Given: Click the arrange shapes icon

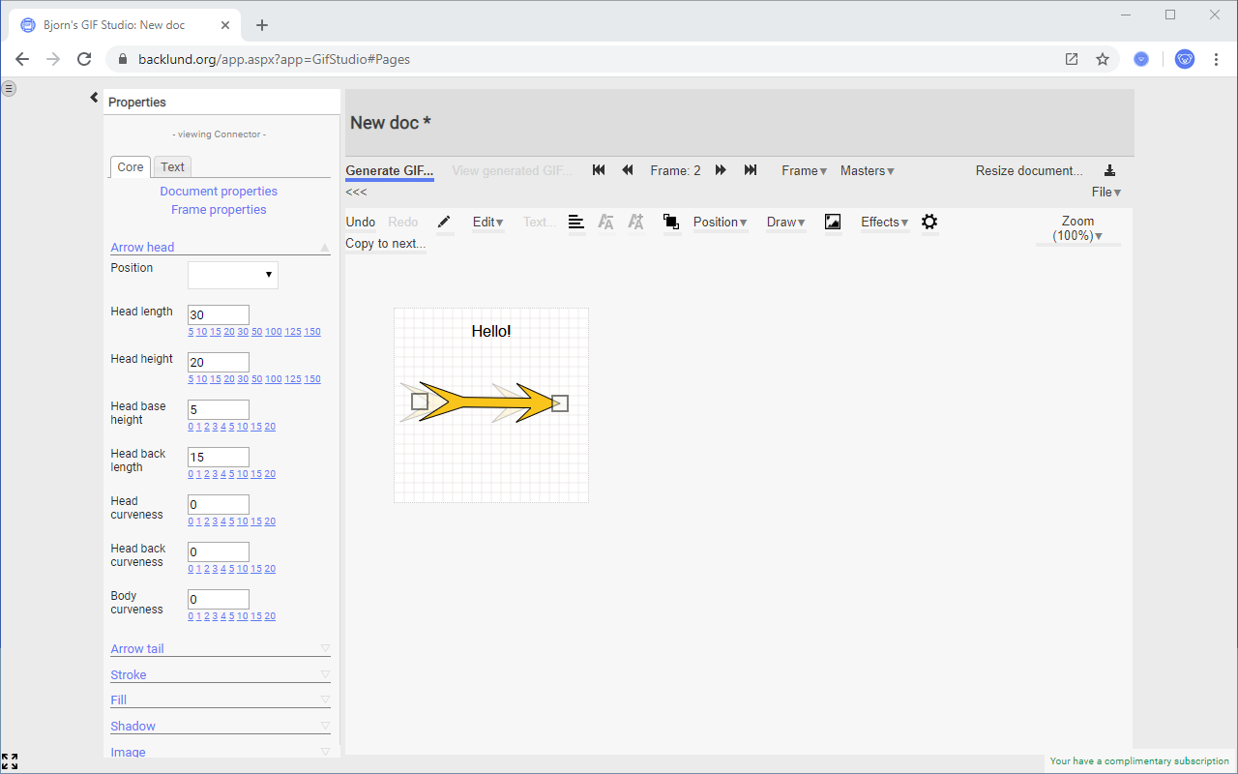Looking at the screenshot, I should pyautogui.click(x=671, y=223).
